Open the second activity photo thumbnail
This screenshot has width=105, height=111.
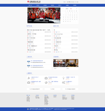pyautogui.click(x=72, y=63)
